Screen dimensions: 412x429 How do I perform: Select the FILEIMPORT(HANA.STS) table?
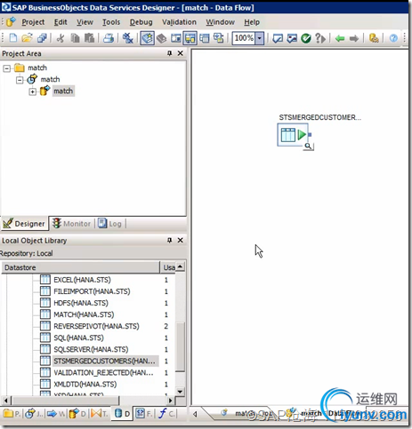pyautogui.click(x=92, y=291)
